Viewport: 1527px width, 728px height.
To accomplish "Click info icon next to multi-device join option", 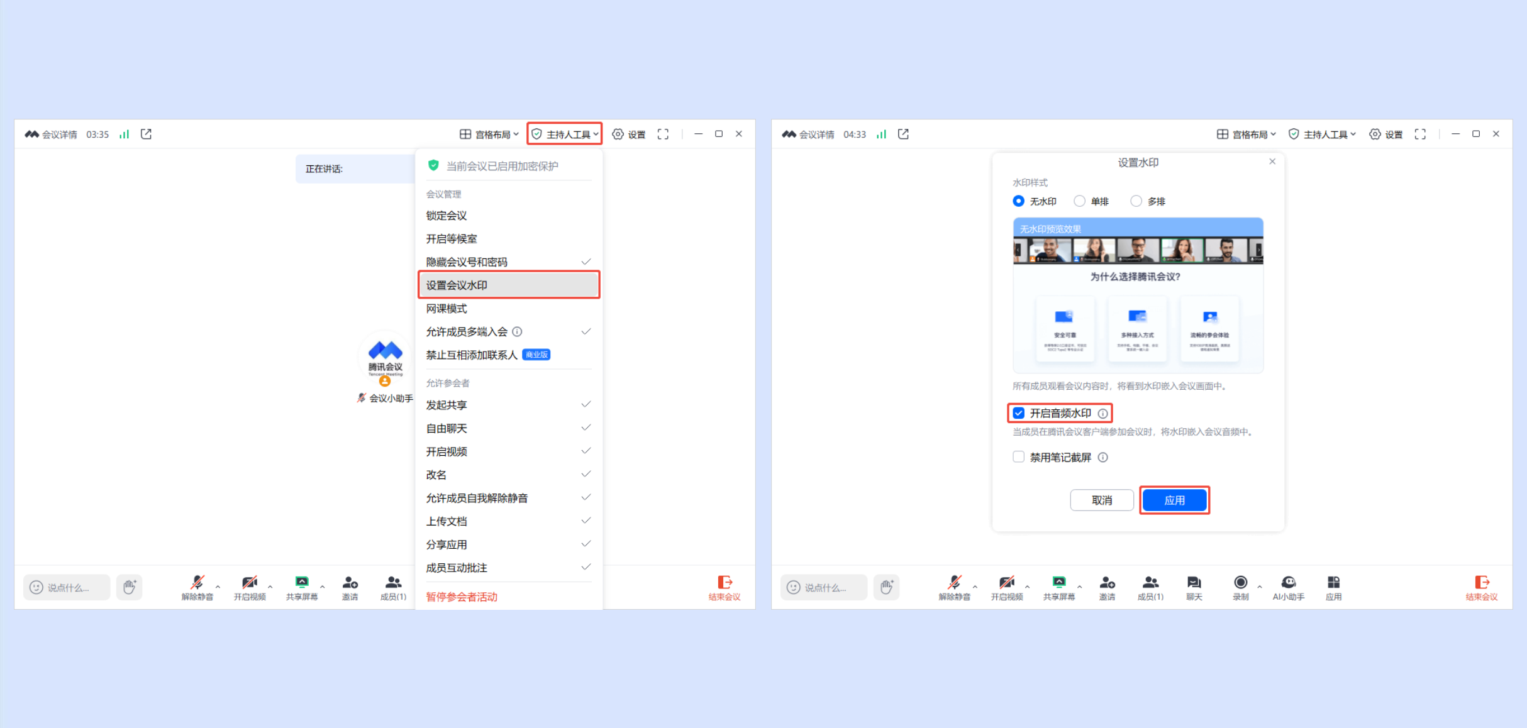I will [x=517, y=331].
